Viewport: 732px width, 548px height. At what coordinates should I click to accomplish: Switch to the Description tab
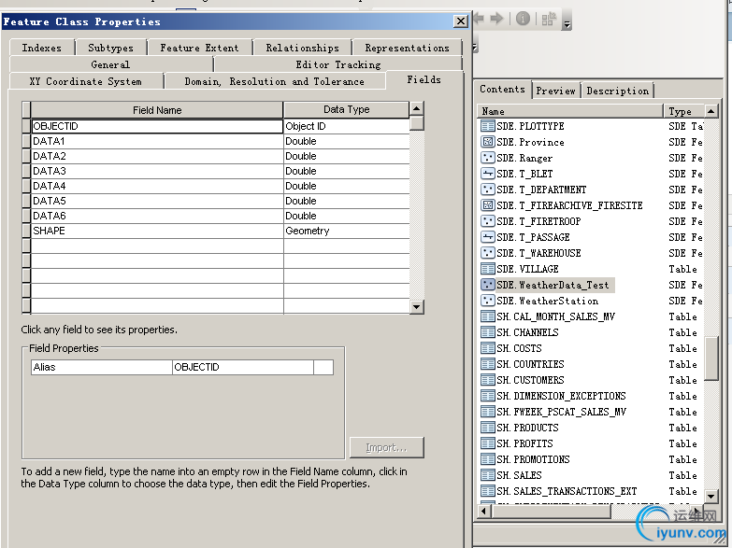pos(617,91)
